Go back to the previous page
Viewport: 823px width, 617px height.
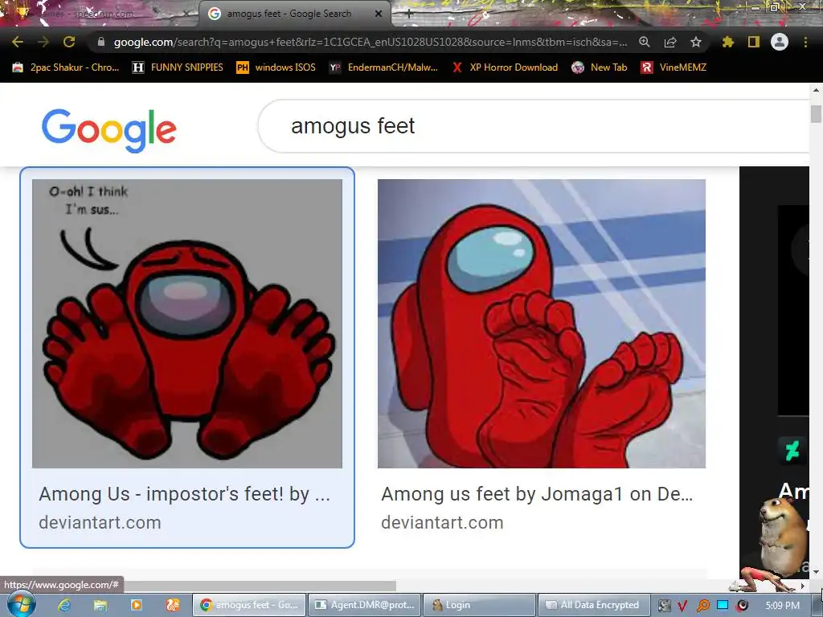click(x=18, y=42)
